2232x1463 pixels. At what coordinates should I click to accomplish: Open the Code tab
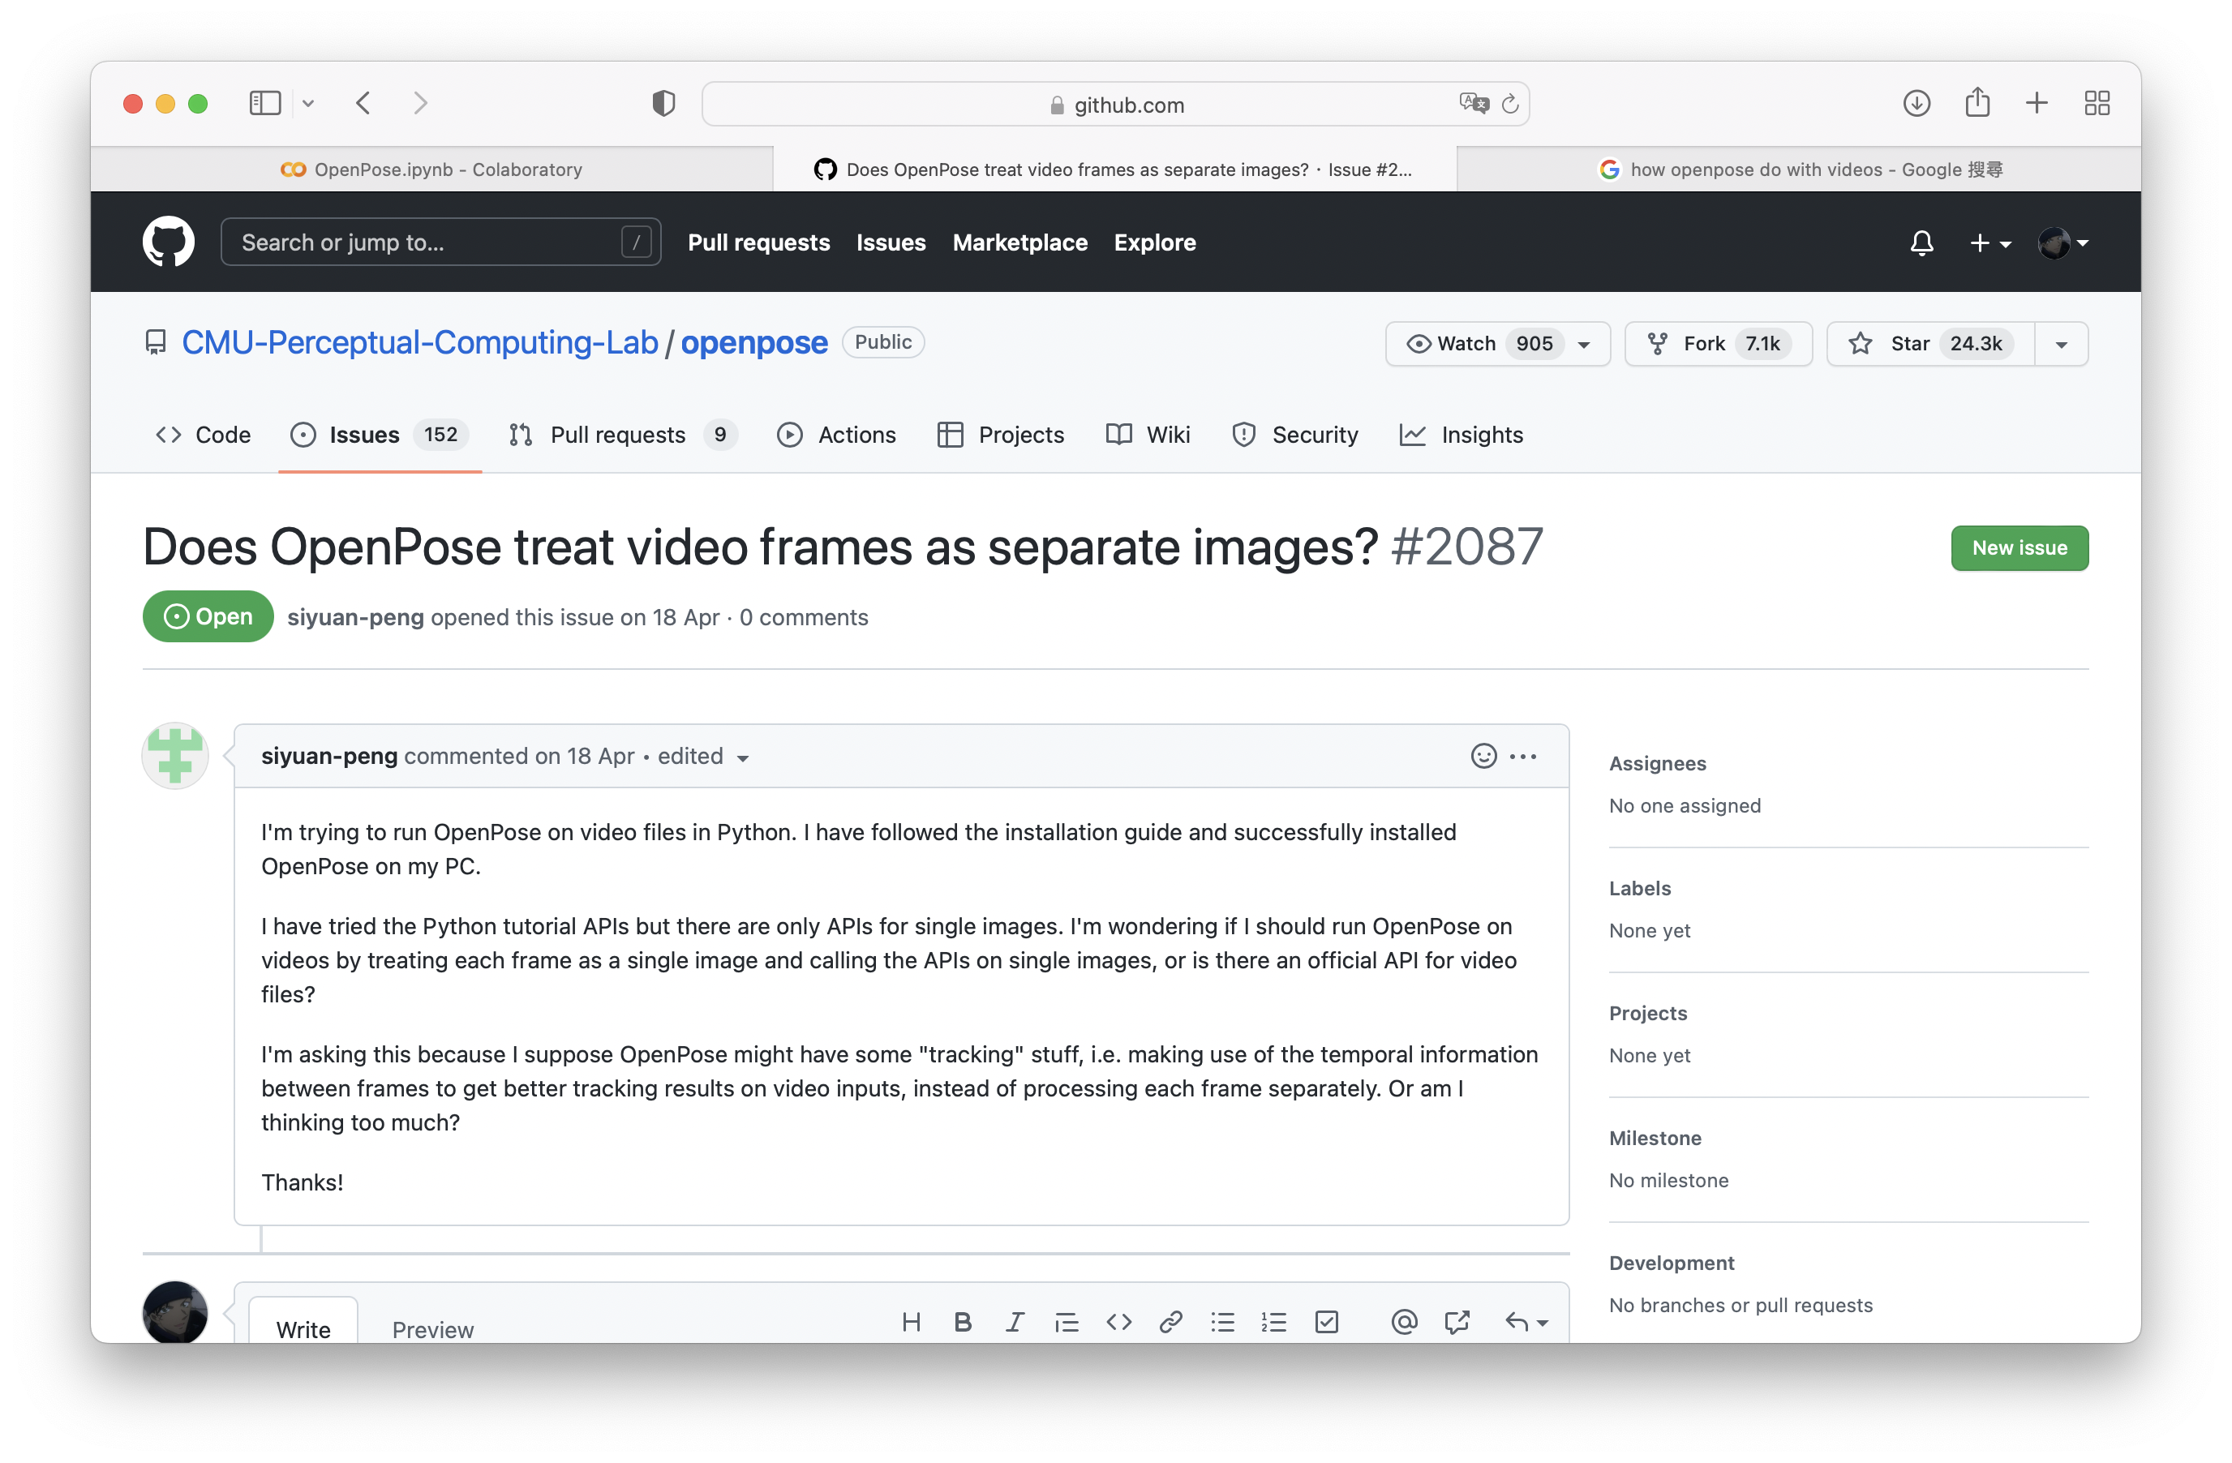pyautogui.click(x=204, y=435)
